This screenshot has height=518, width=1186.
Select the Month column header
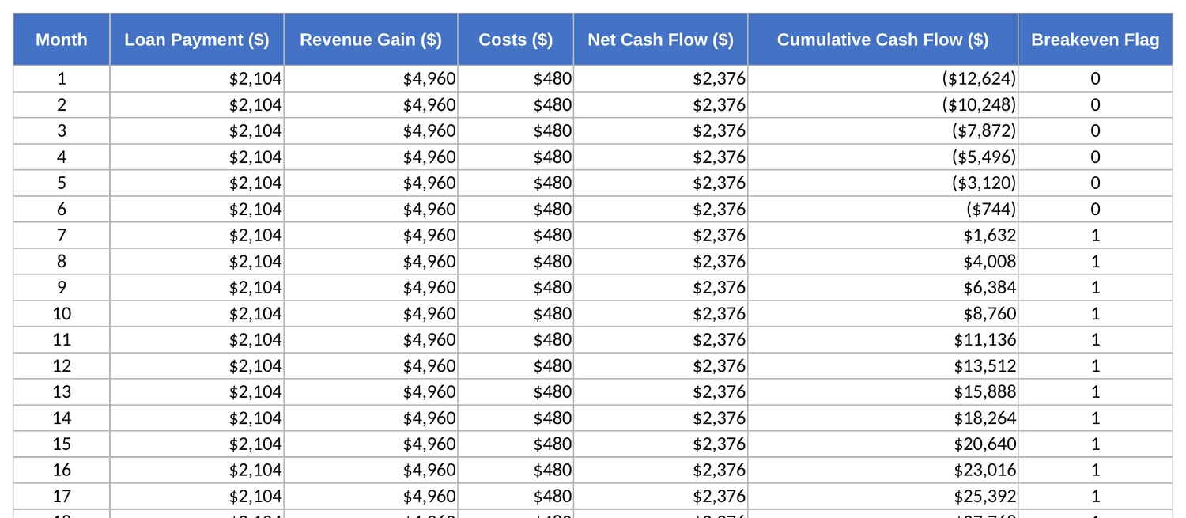[62, 40]
